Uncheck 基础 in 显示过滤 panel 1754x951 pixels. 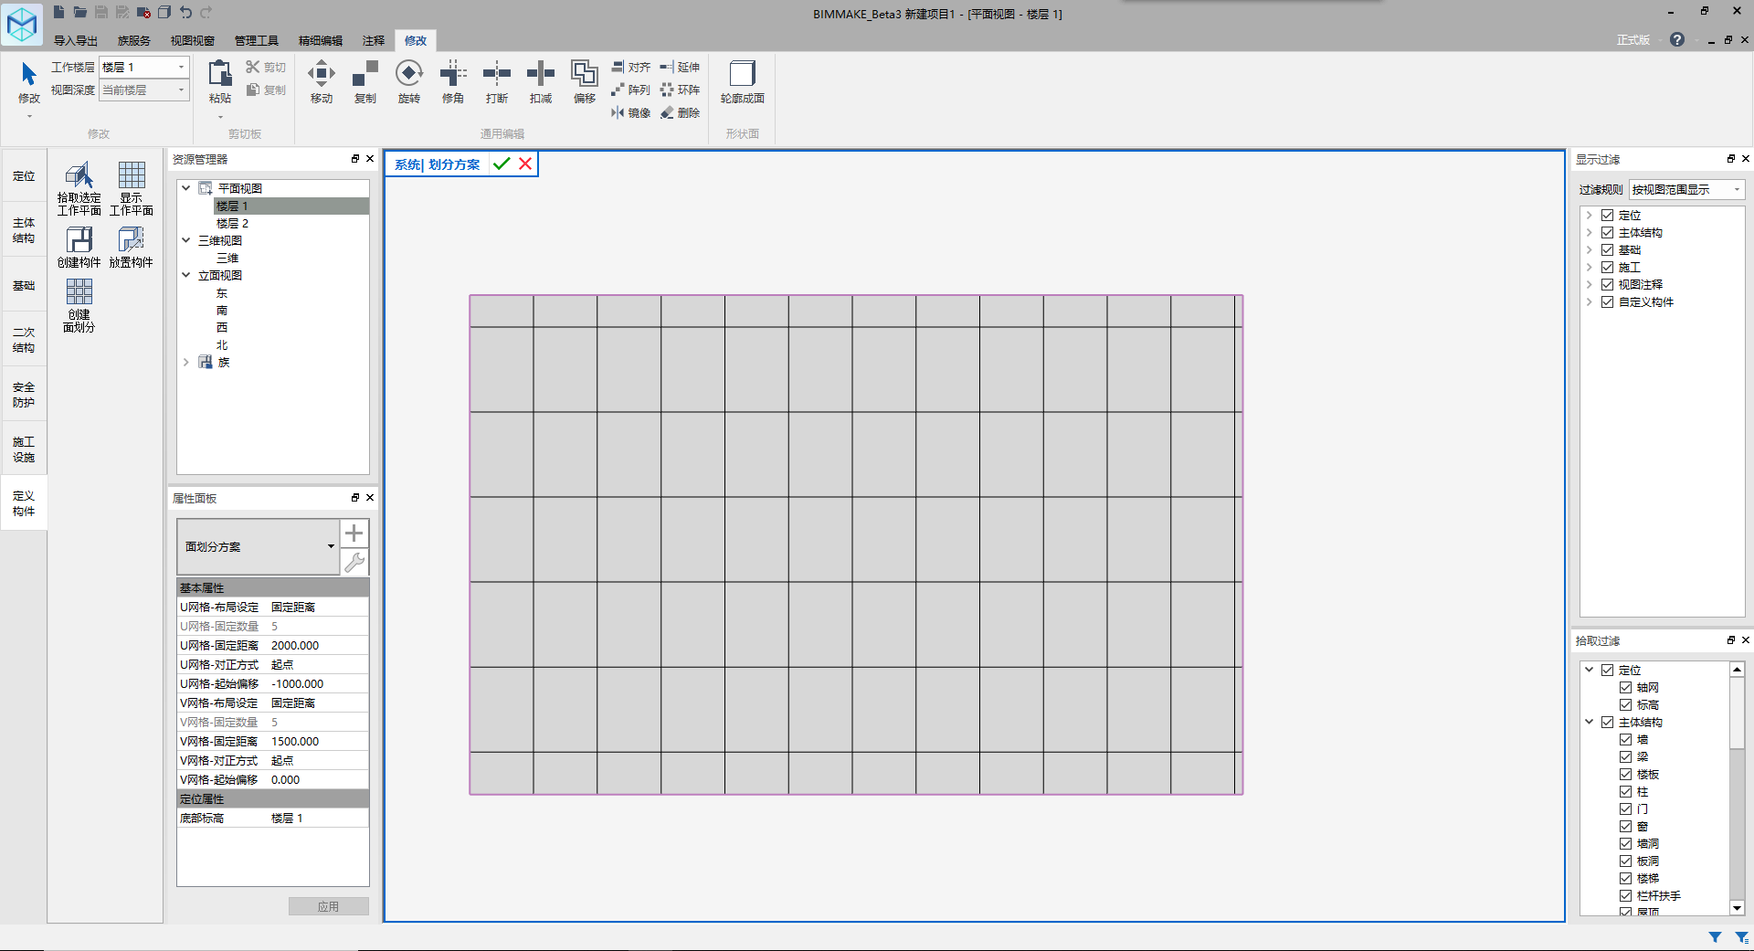click(1607, 249)
